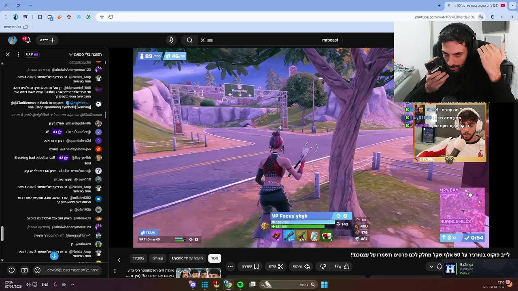Click the recommended video thumbnail
This screenshot has height=291, width=518.
[x=198, y=273]
